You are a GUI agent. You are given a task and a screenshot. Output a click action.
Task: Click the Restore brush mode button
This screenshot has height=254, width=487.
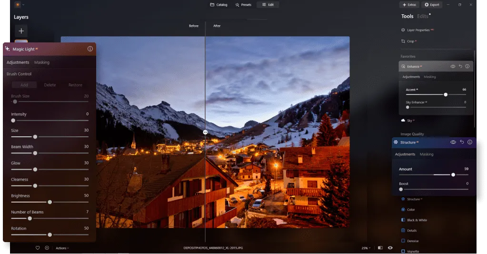point(75,85)
